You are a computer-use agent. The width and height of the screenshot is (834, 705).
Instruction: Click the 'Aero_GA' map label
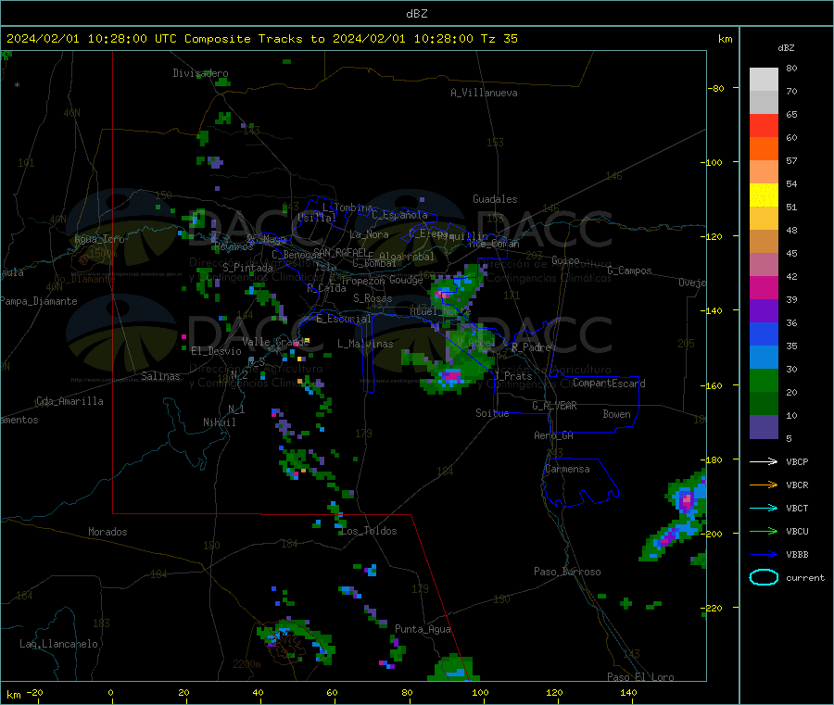click(x=554, y=435)
